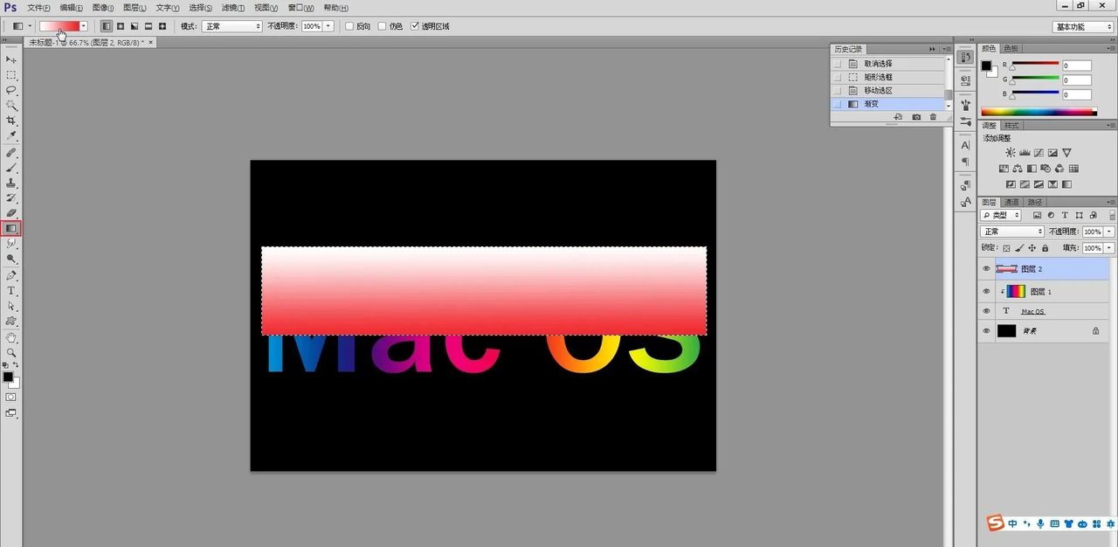
Task: Open 模式 blend mode dropdown in options bar
Action: coord(231,26)
